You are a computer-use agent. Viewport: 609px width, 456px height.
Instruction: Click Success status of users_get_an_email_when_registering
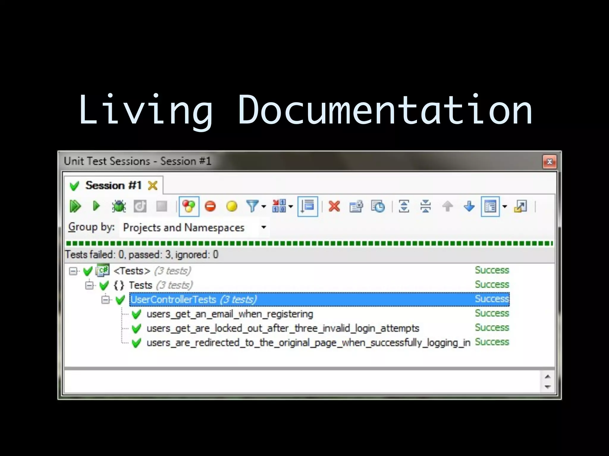click(492, 313)
